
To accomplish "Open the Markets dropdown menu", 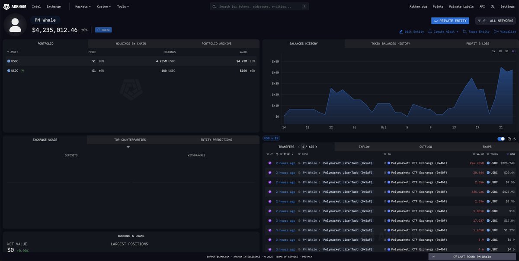I will [83, 7].
